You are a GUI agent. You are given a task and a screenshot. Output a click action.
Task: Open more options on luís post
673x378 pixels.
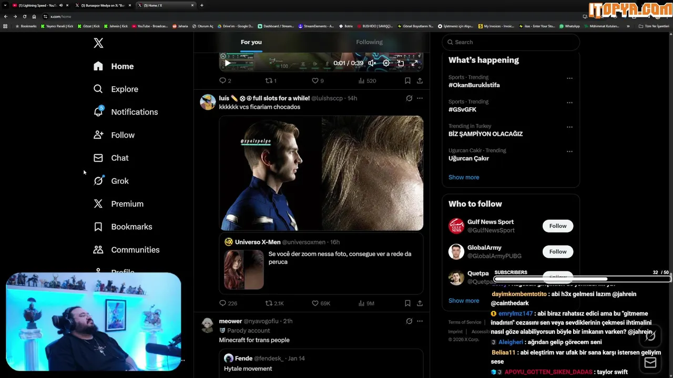click(420, 98)
